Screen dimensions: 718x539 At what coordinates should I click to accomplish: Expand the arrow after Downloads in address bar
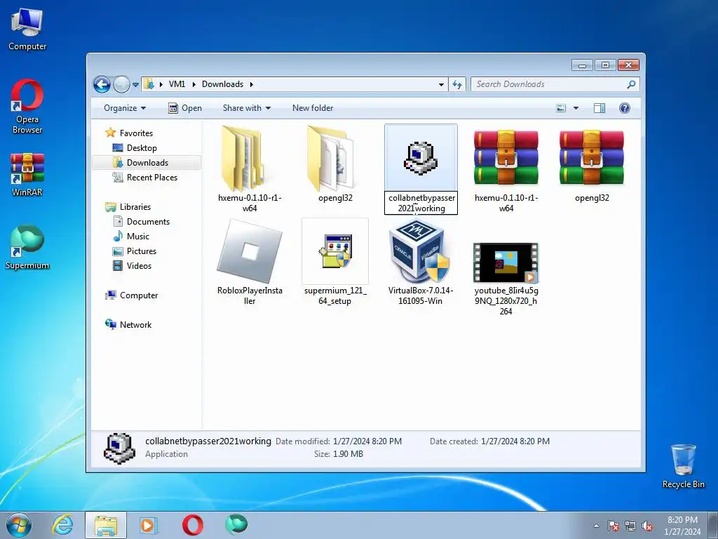pyautogui.click(x=252, y=84)
